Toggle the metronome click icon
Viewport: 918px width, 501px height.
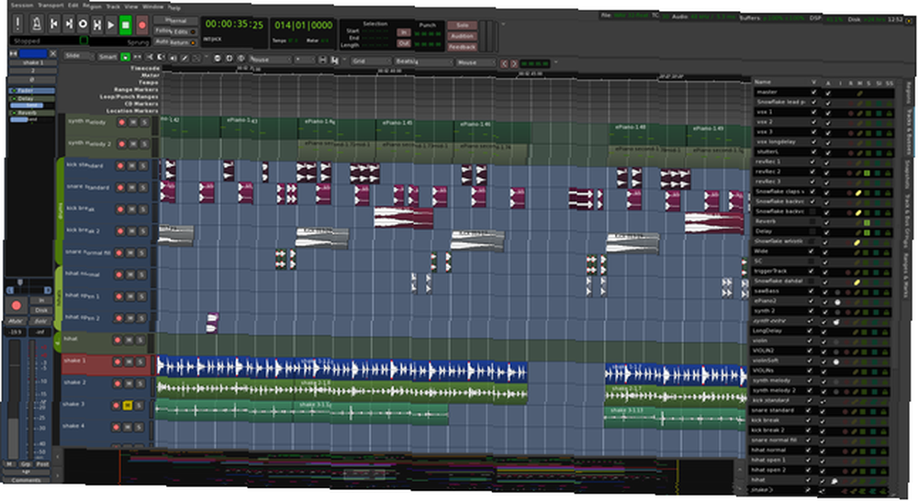click(x=37, y=24)
